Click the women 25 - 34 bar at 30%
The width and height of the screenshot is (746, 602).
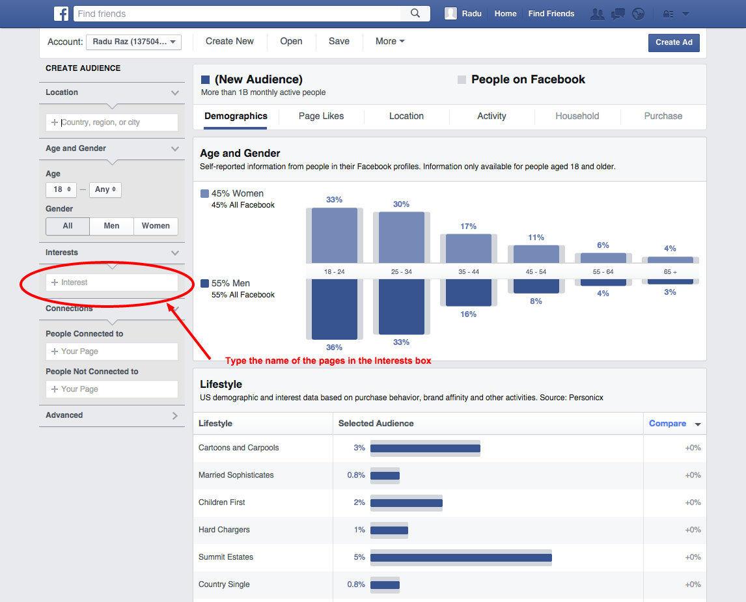[x=402, y=238]
